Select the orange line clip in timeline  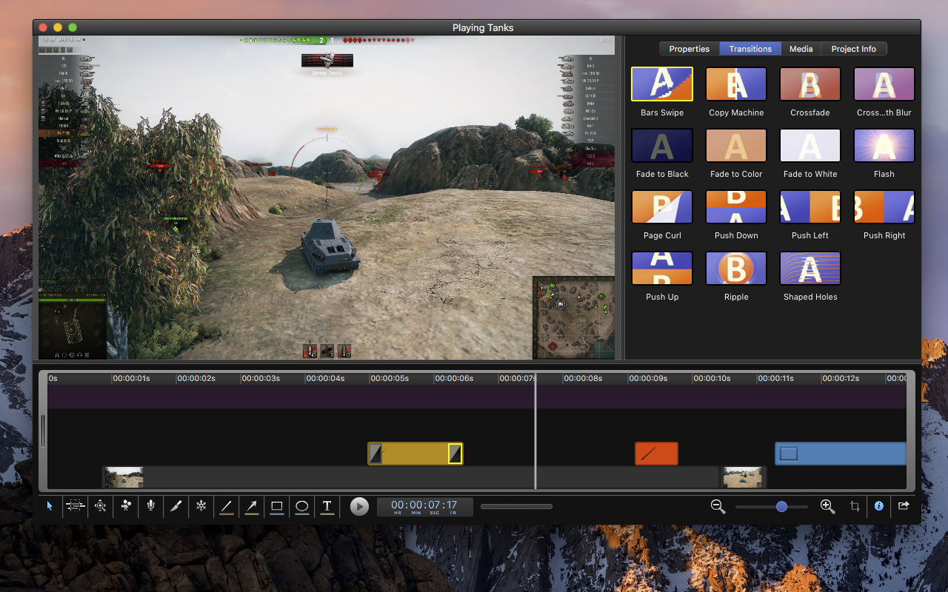click(656, 454)
